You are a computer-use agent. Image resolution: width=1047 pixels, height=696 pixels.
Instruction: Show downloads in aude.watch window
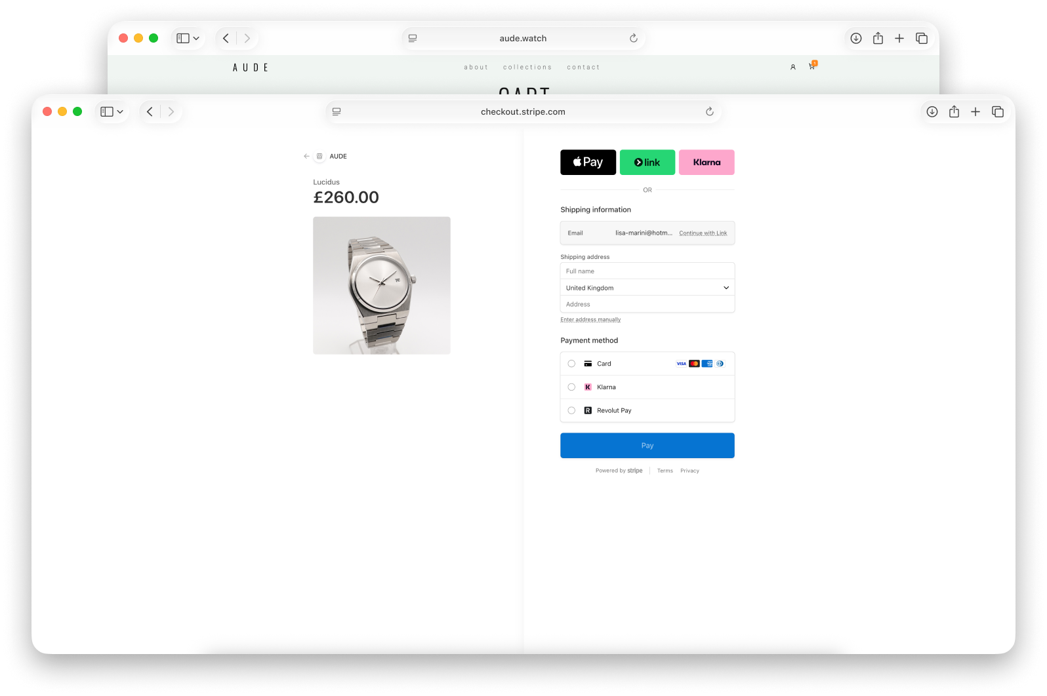(x=856, y=39)
